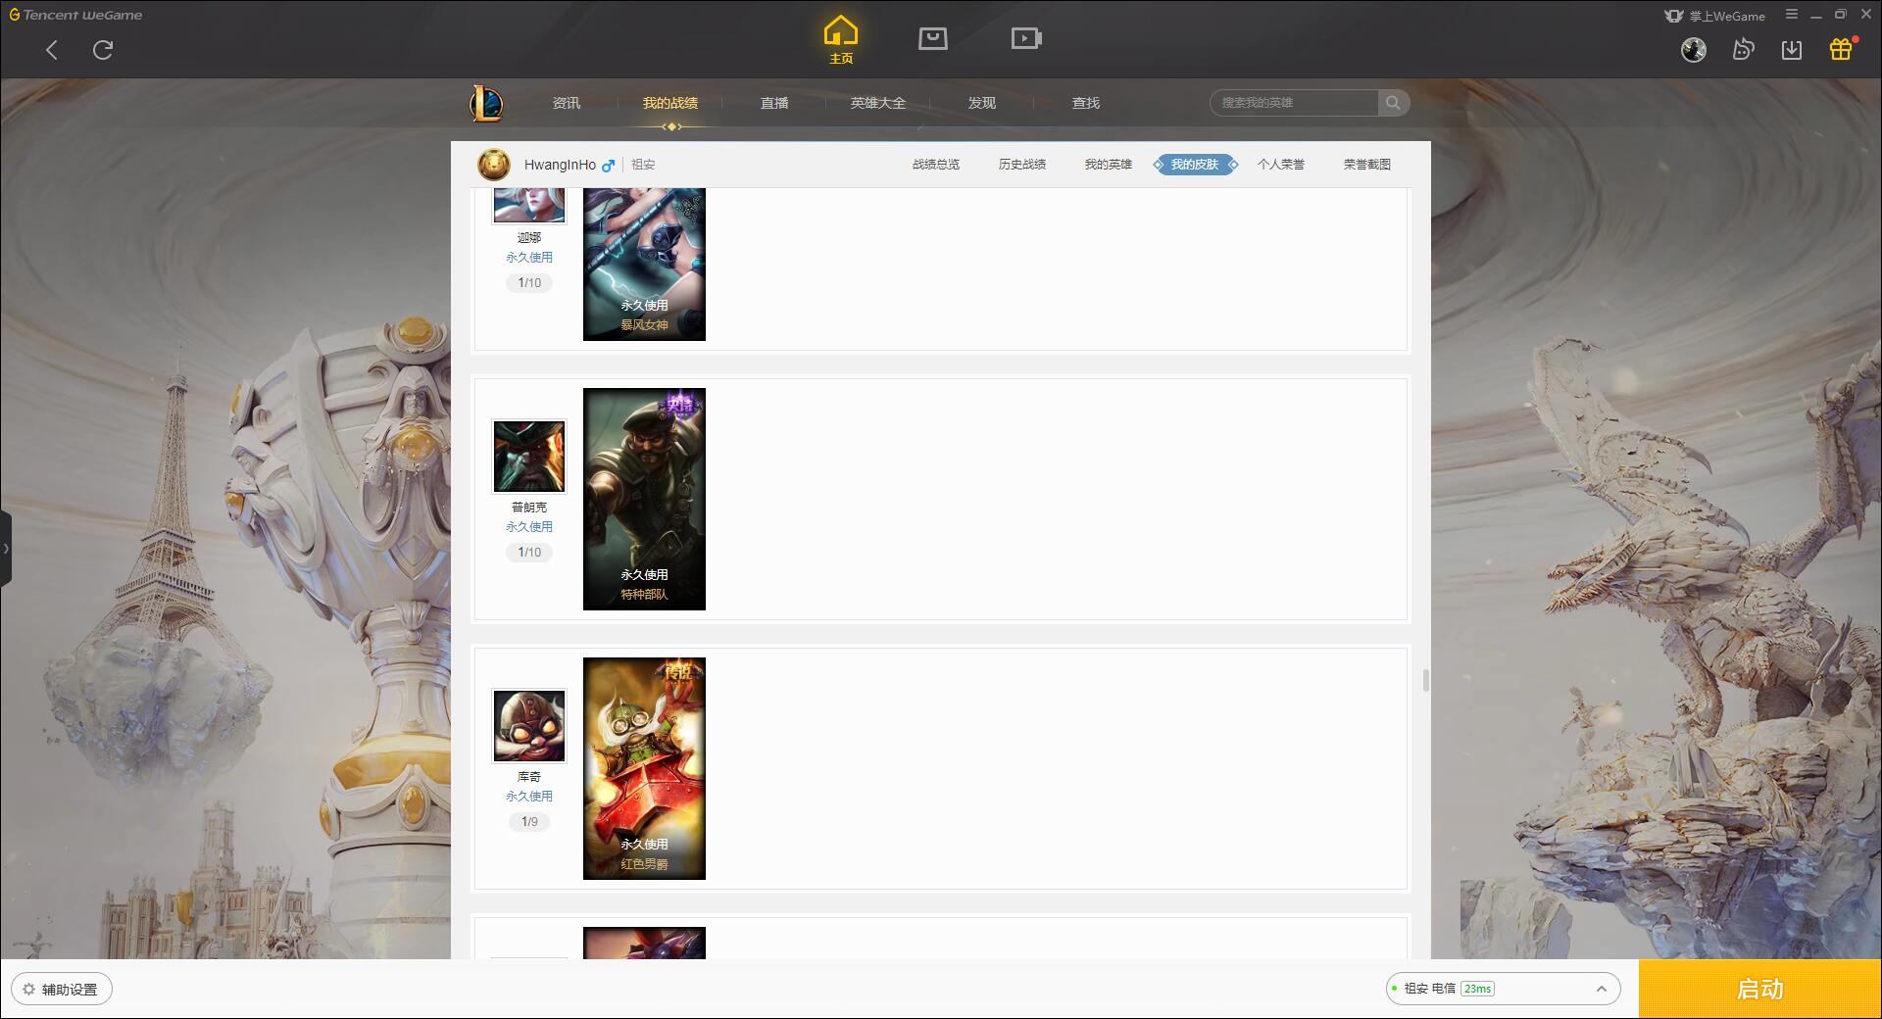Refresh the page with reload icon

pyautogui.click(x=103, y=50)
